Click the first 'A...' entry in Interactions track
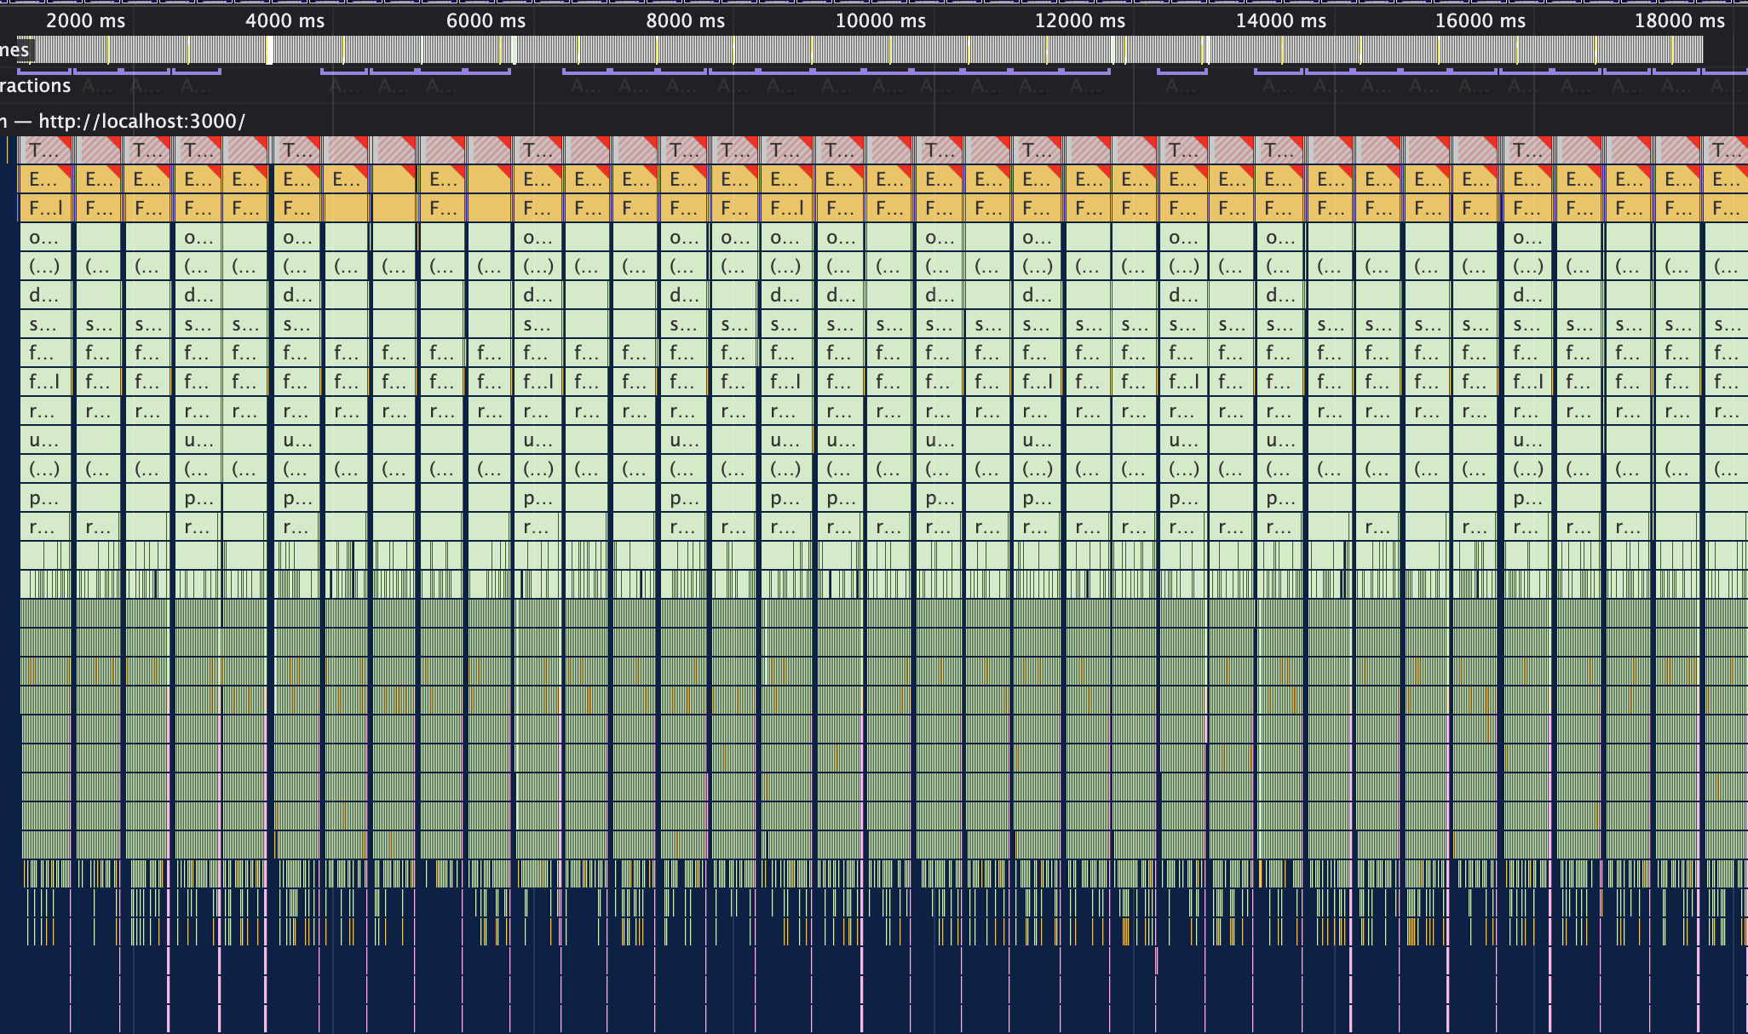This screenshot has height=1034, width=1748. click(x=96, y=86)
